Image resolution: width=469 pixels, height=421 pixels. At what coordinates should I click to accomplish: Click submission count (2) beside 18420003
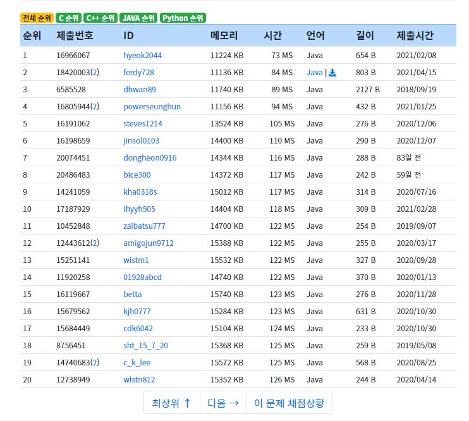(95, 73)
